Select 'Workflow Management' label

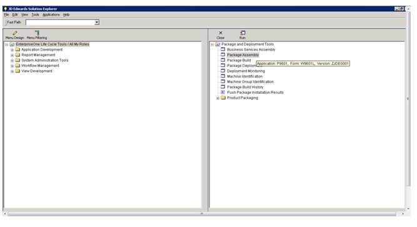pyautogui.click(x=40, y=66)
